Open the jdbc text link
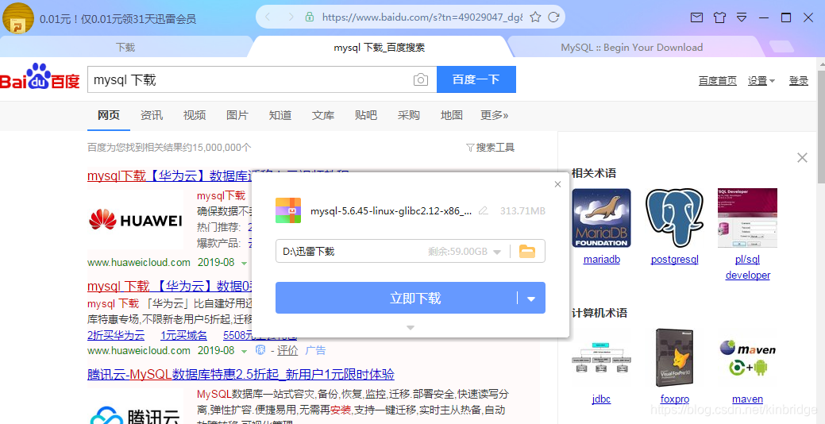Image resolution: width=825 pixels, height=424 pixels. click(601, 399)
